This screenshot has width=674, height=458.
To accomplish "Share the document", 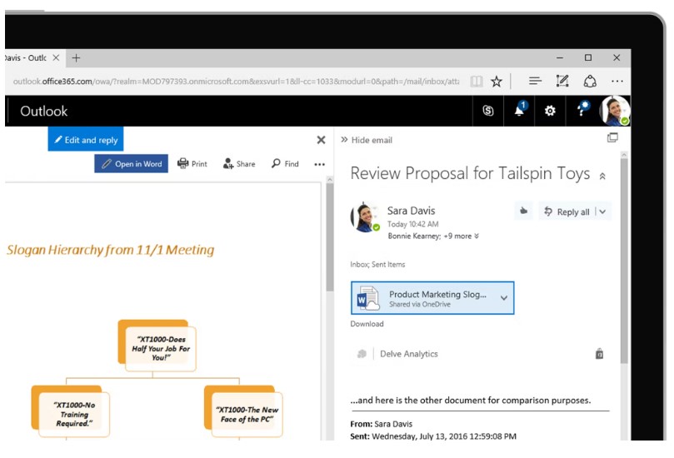I will point(239,164).
